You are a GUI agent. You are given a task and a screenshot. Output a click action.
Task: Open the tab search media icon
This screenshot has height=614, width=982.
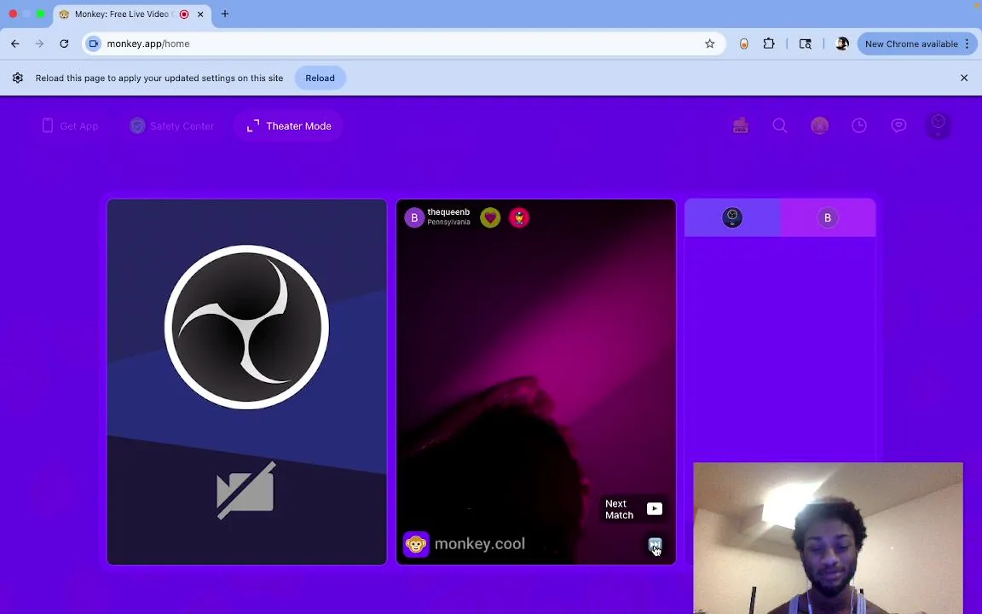(x=806, y=43)
